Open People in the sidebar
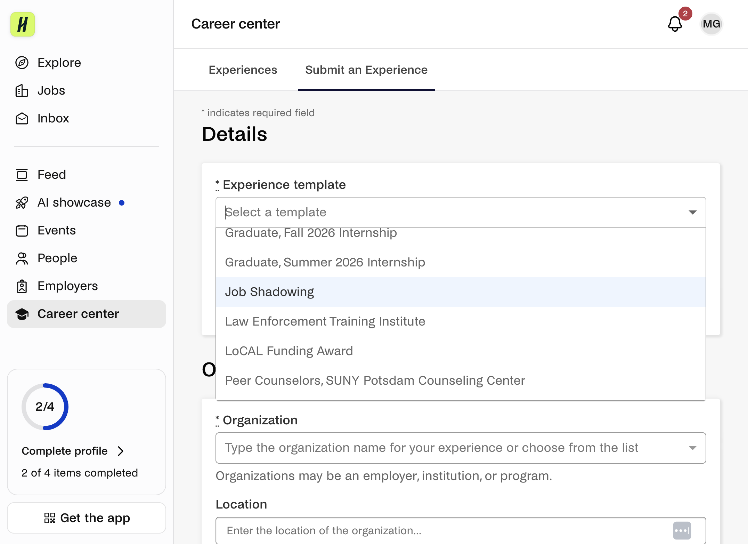The image size is (748, 544). pyautogui.click(x=87, y=258)
